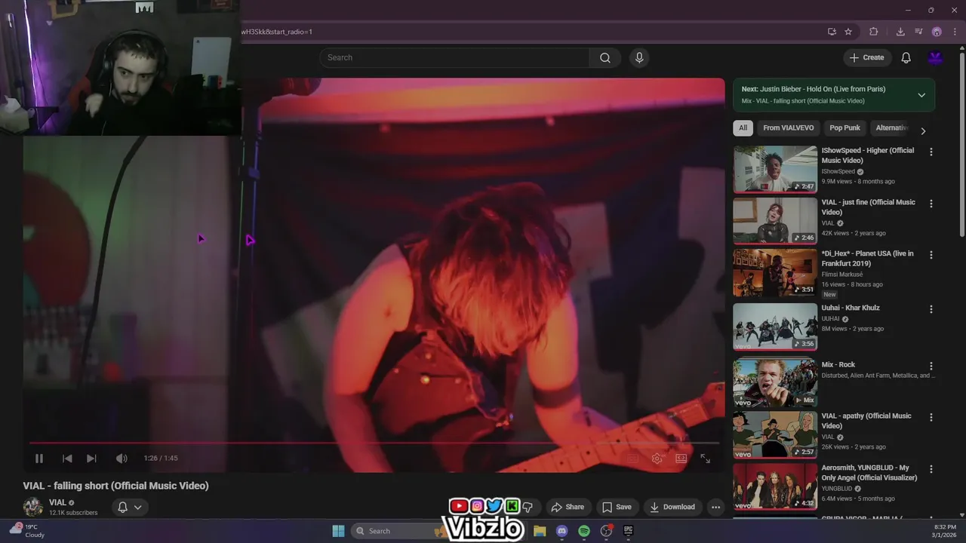This screenshot has width=966, height=543.
Task: Open options for VIAL - just fine
Action: tap(931, 204)
